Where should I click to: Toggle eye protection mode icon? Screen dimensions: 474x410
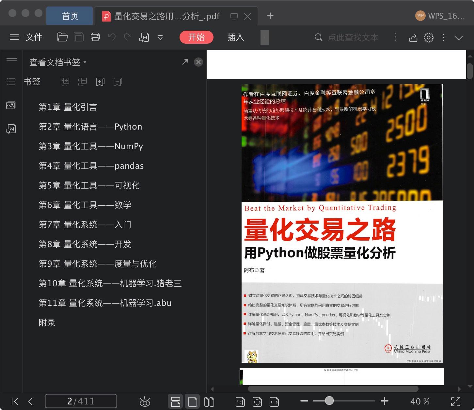pyautogui.click(x=145, y=402)
